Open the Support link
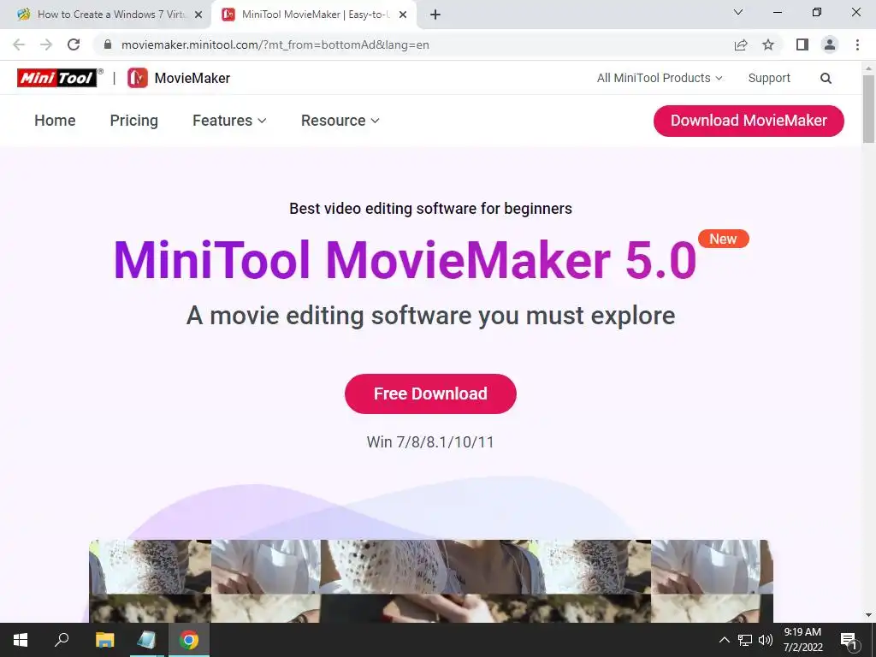The height and width of the screenshot is (657, 876). [x=769, y=78]
